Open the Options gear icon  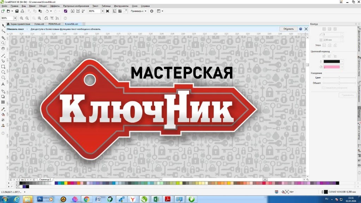point(152,11)
